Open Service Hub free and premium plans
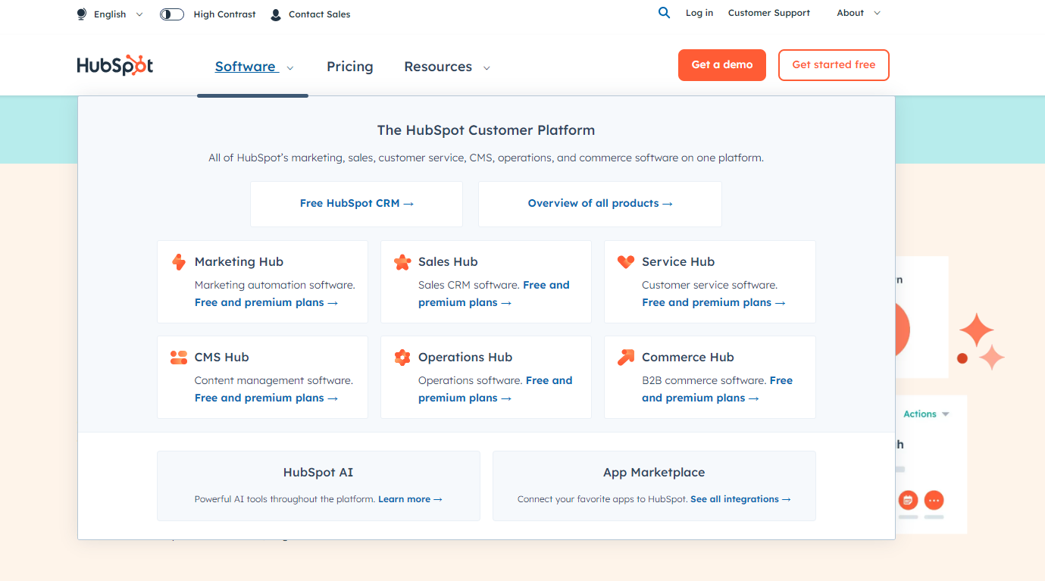This screenshot has height=581, width=1045. pos(713,302)
